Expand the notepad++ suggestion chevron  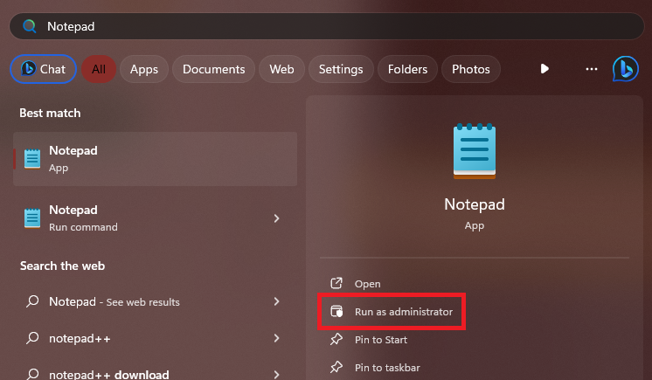click(x=276, y=337)
